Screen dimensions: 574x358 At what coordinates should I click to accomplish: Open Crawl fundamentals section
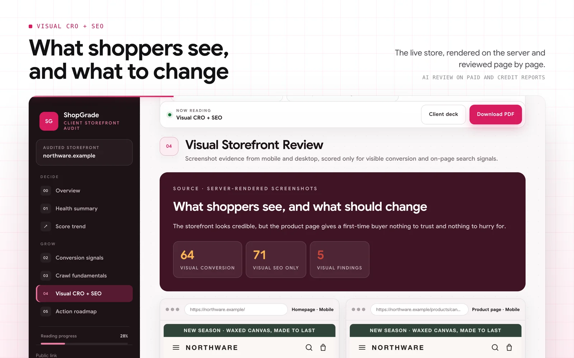84,276
